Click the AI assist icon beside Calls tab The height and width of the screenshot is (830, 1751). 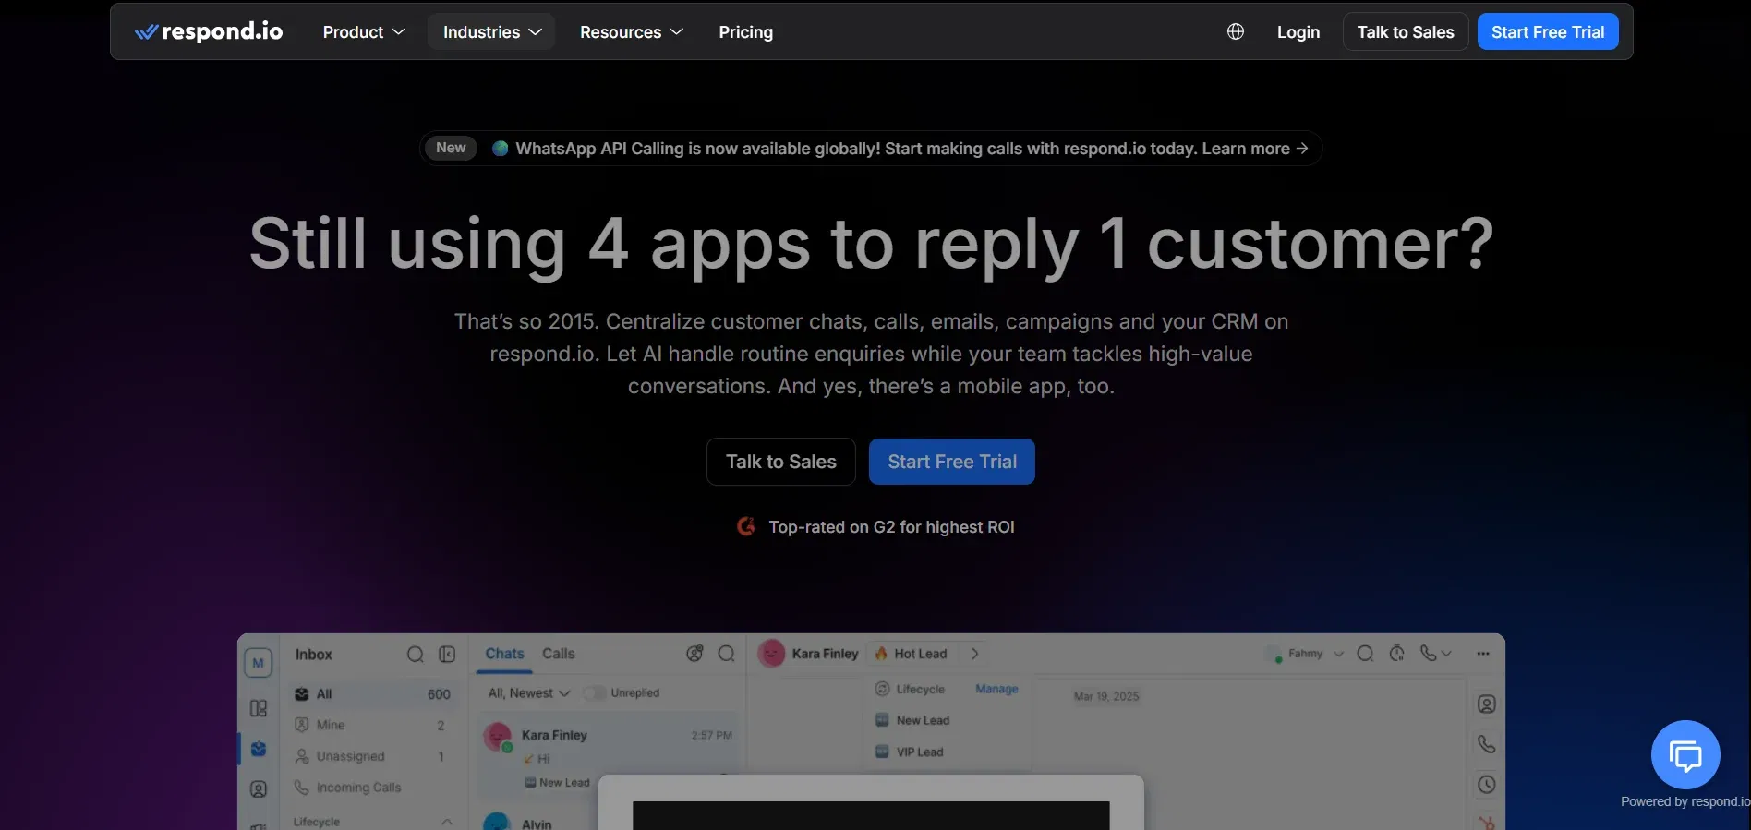click(694, 654)
